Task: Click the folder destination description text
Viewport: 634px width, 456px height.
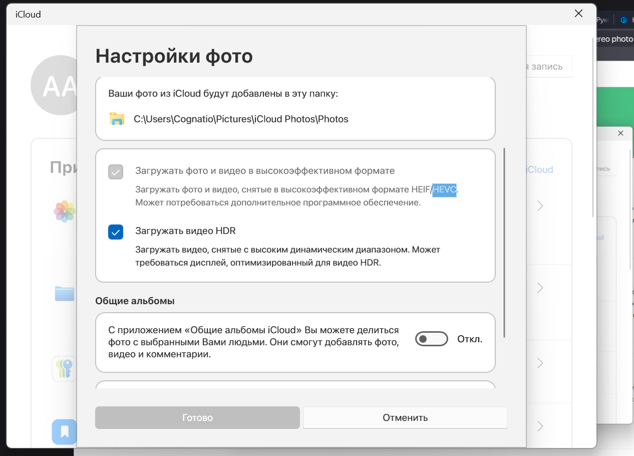Action: click(x=223, y=94)
